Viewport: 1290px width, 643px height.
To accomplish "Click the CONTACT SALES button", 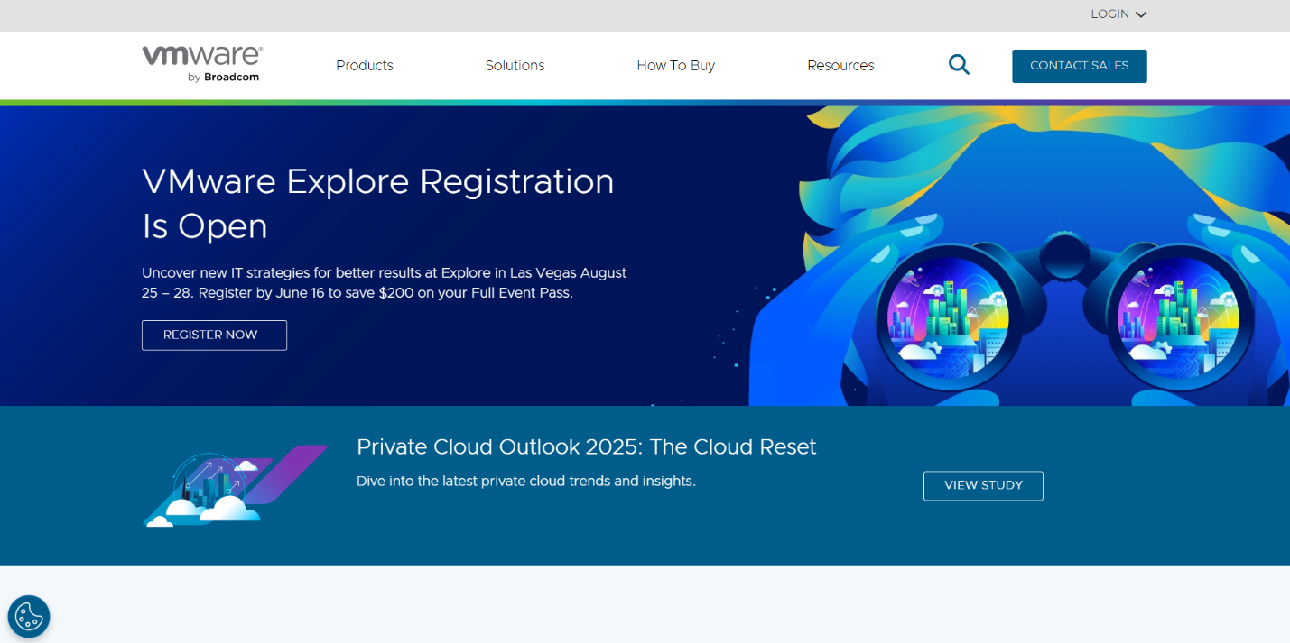I will coord(1080,66).
